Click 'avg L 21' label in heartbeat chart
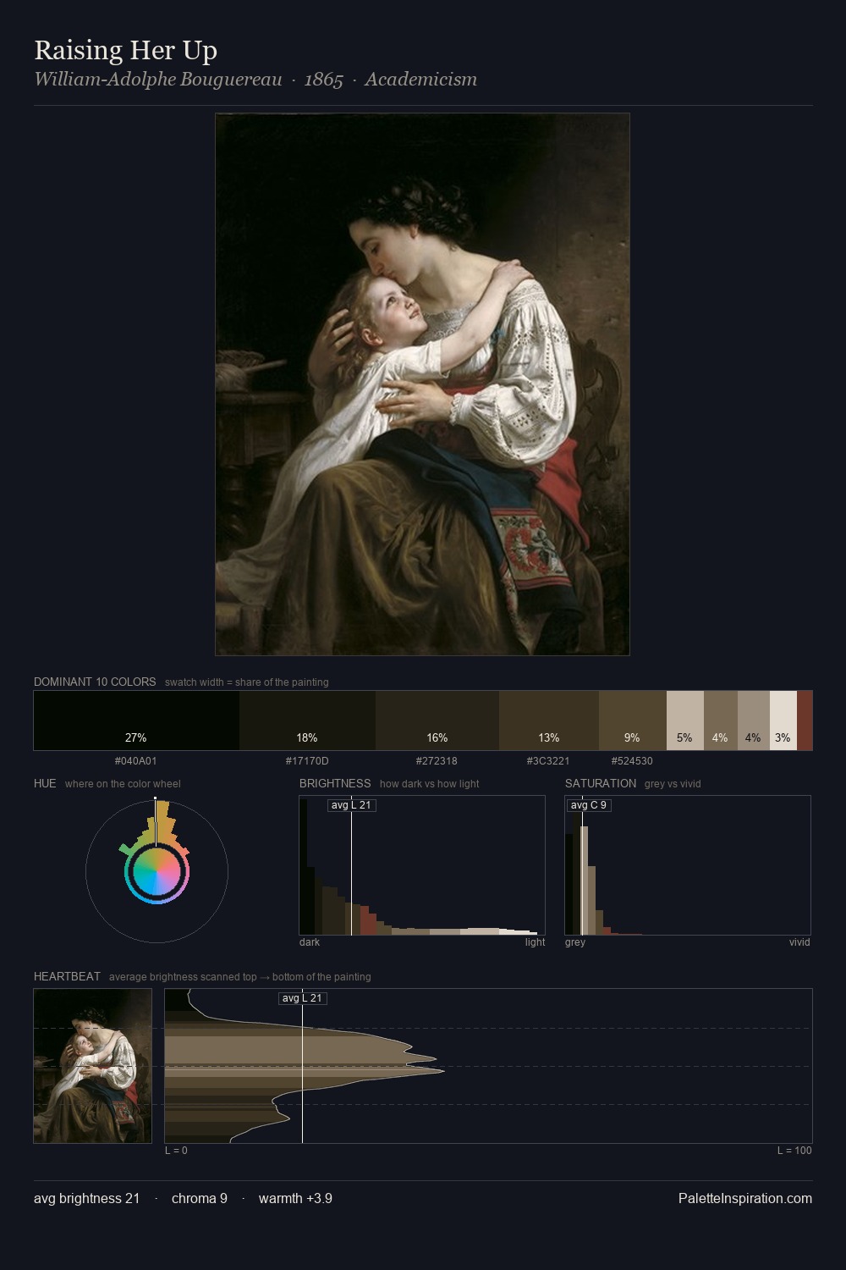Viewport: 846px width, 1270px height. pyautogui.click(x=302, y=998)
